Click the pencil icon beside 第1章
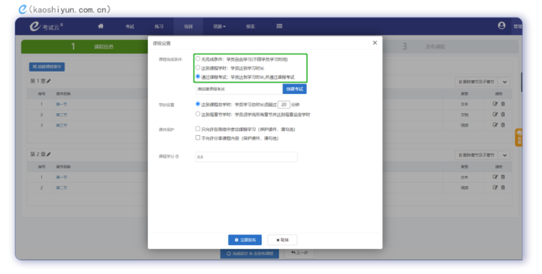The image size is (542, 274). point(49,81)
